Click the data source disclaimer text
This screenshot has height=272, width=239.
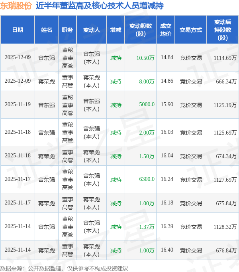coord(64,268)
